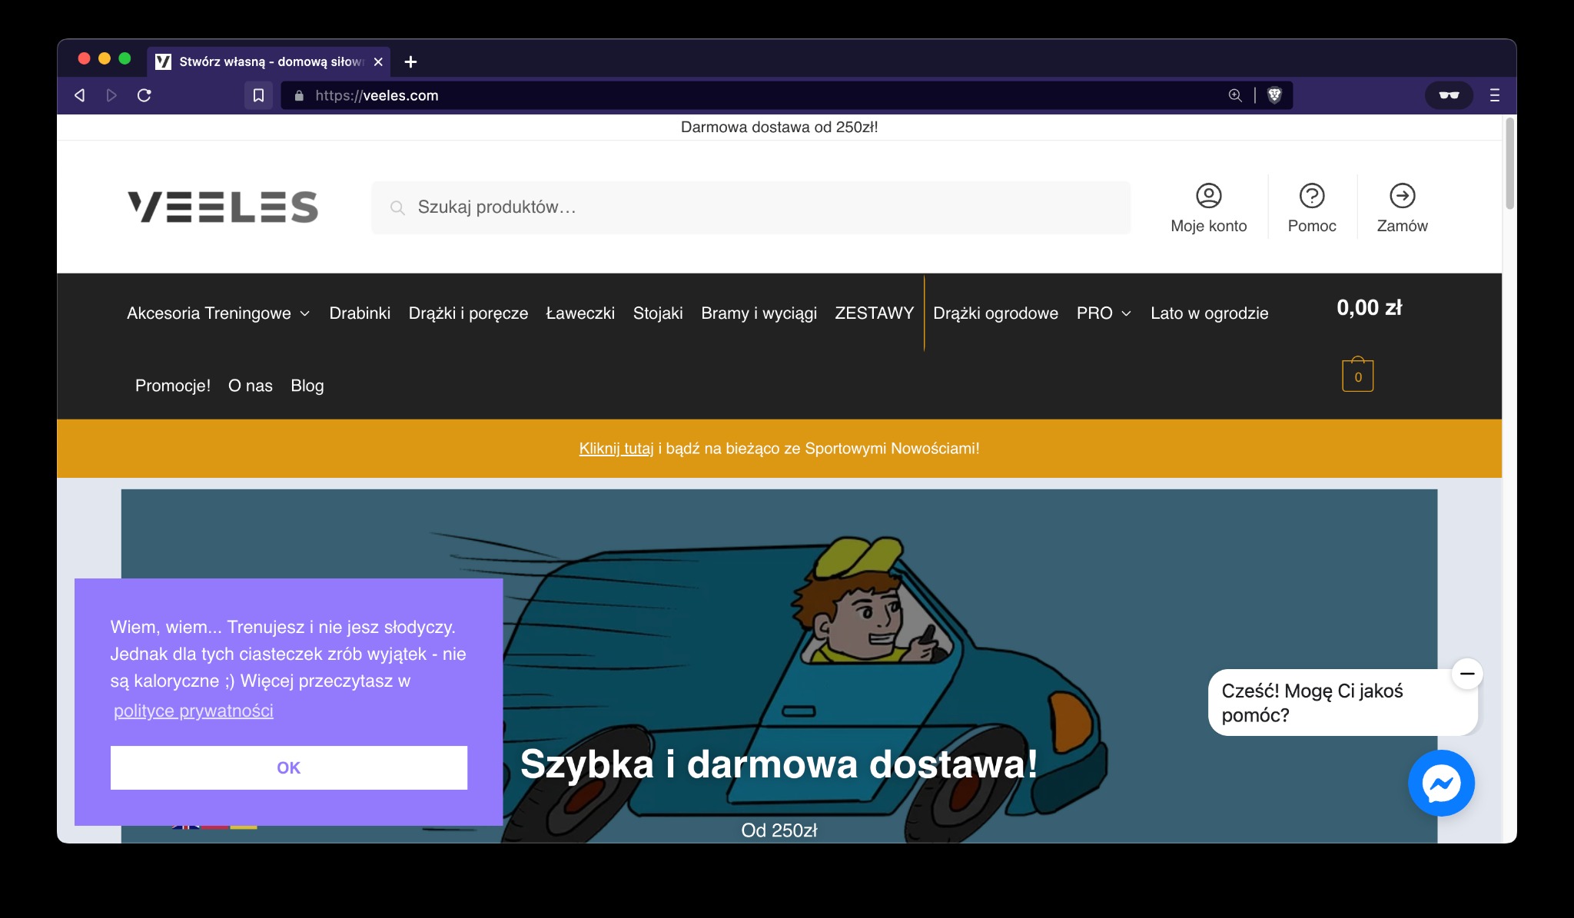Open the Messenger chat bubble icon
1574x918 pixels.
pyautogui.click(x=1442, y=783)
